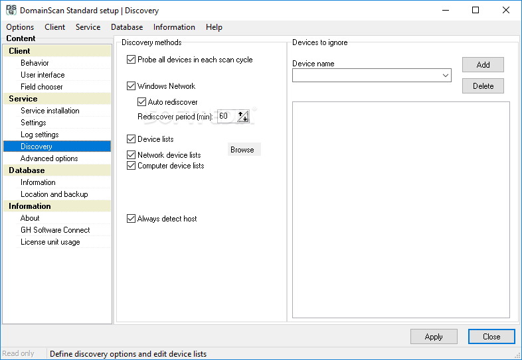The height and width of the screenshot is (360, 522).
Task: Minimize the DomainScan setup window
Action: tap(446, 11)
